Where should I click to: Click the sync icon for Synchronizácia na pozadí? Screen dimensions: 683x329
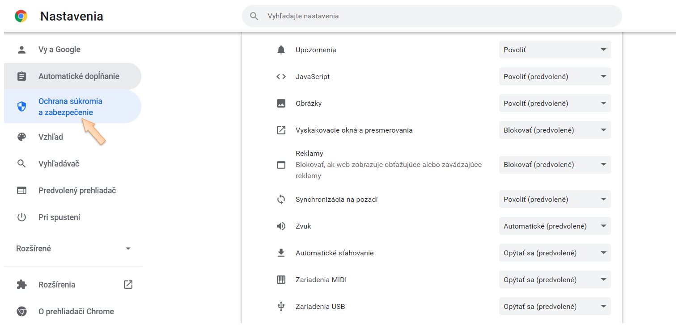tap(281, 200)
